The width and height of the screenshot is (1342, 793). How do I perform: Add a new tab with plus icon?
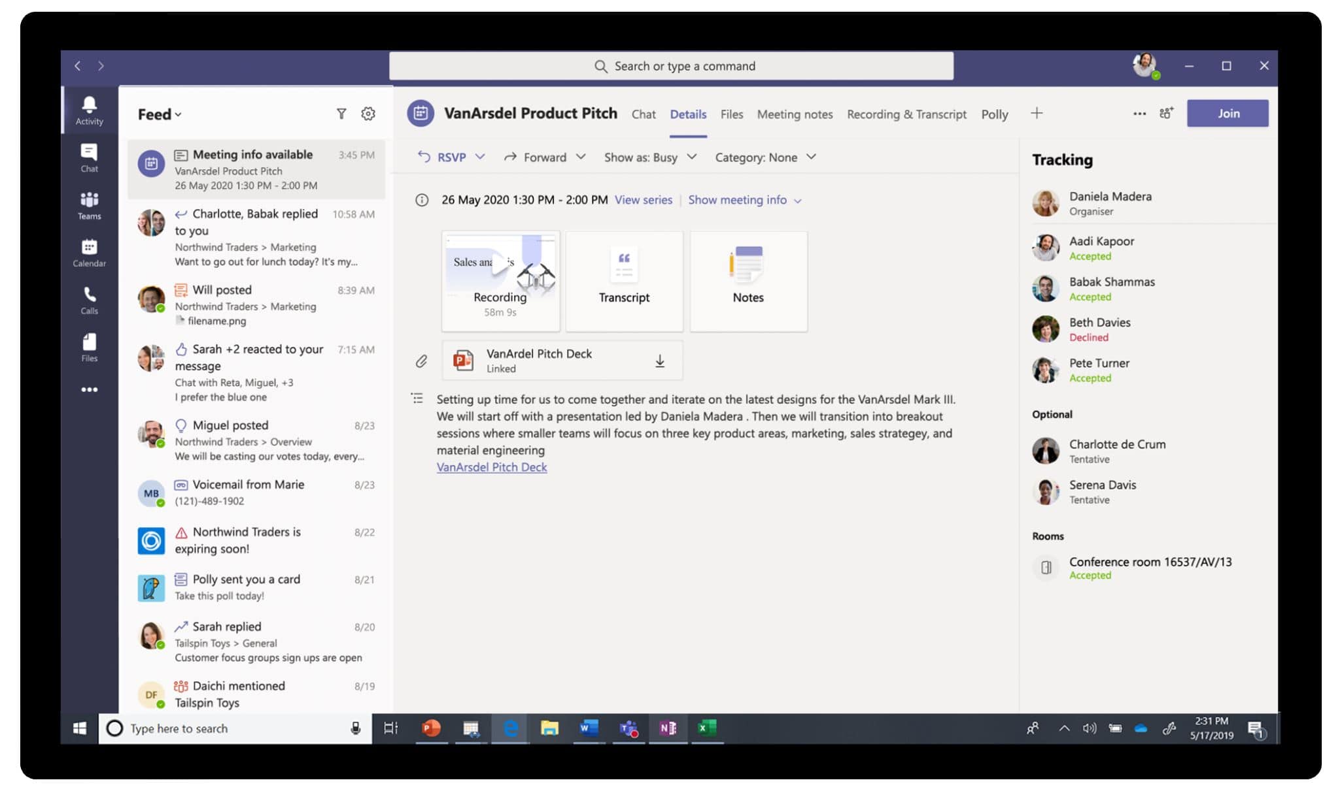coord(1037,113)
